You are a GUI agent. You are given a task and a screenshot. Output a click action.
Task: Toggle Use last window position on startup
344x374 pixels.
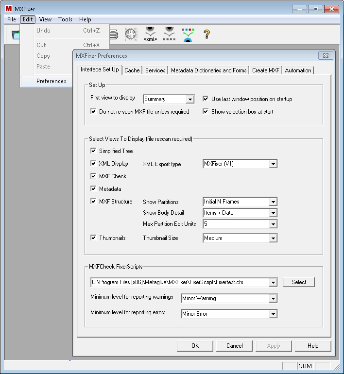(x=206, y=99)
